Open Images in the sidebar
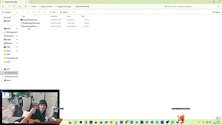The height and width of the screenshot is (125, 222). pyautogui.click(x=8, y=40)
